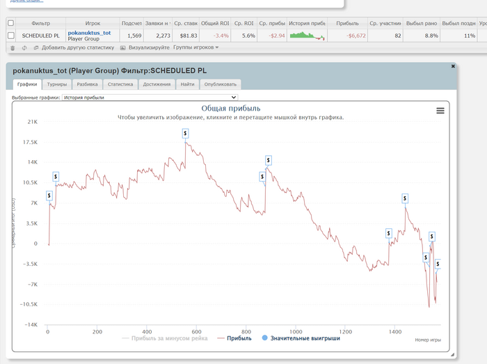This screenshot has height=364, width=487.
Task: Select the '-3.4%' total ROI cell
Action: (x=215, y=35)
